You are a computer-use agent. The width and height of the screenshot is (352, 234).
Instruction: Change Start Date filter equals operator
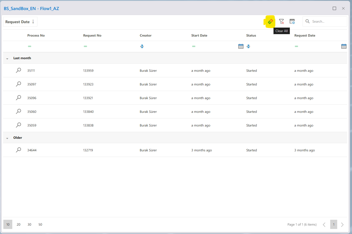[x=194, y=46]
